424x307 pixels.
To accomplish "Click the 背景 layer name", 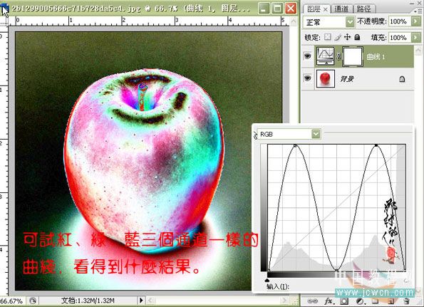I will pos(347,79).
